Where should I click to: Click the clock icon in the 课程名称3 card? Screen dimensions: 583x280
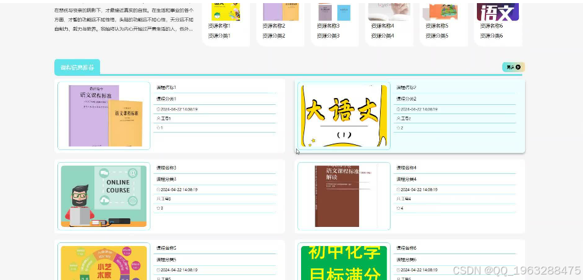click(x=159, y=189)
